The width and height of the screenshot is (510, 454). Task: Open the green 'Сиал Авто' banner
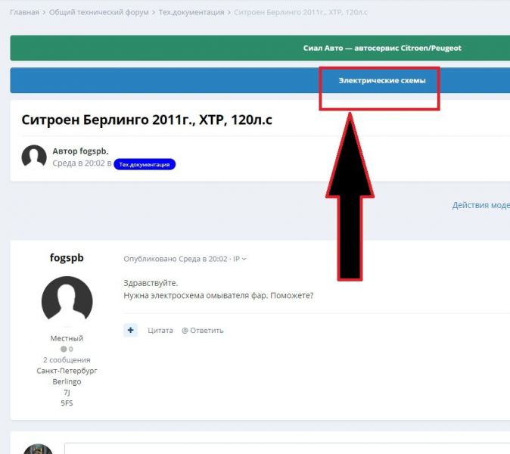pos(382,48)
